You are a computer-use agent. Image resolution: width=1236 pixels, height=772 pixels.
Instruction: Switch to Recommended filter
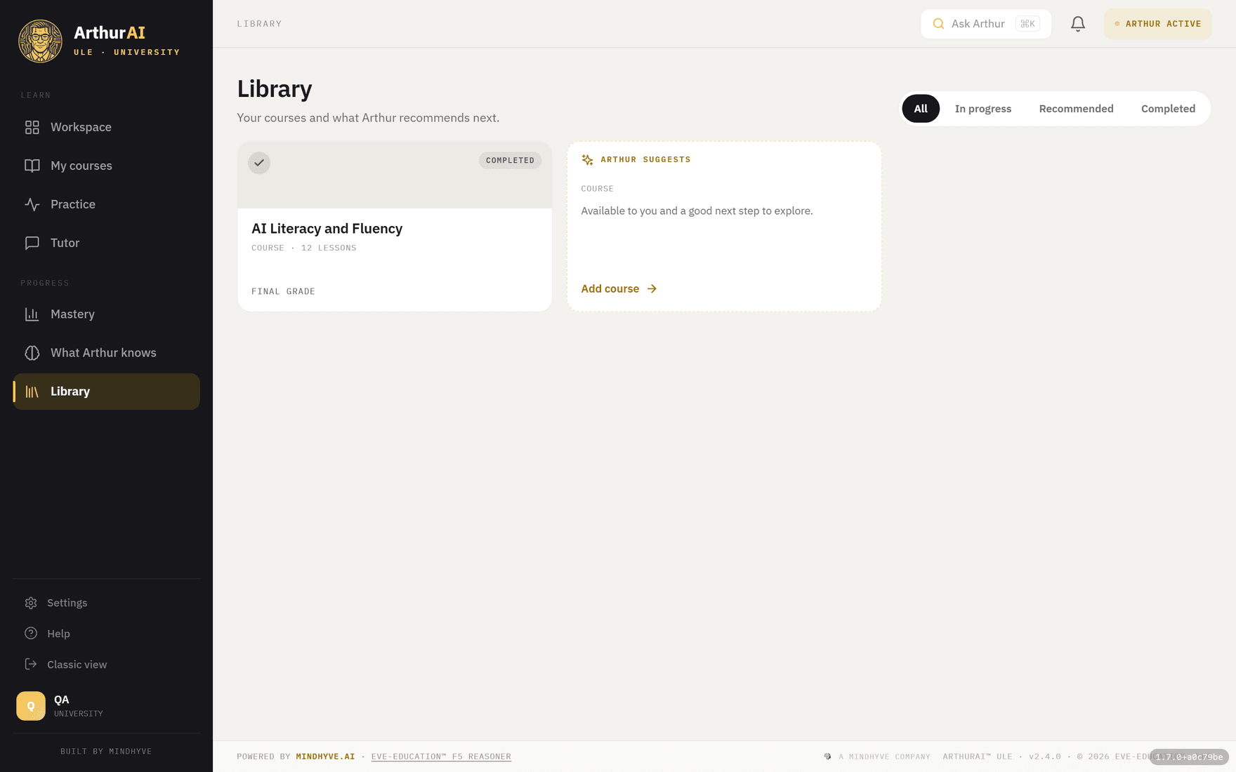tap(1076, 109)
